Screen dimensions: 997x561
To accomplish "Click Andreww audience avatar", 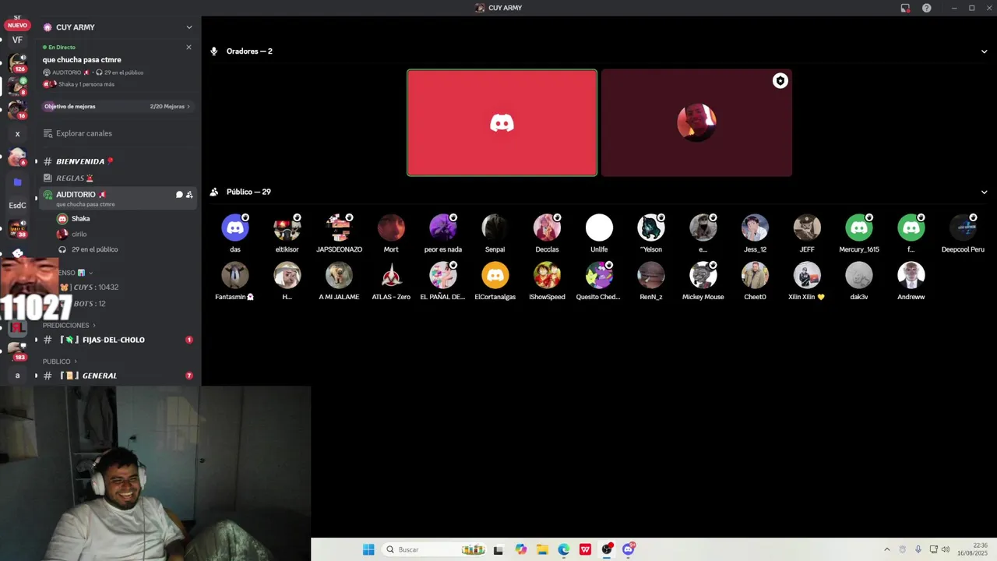I will [x=911, y=275].
